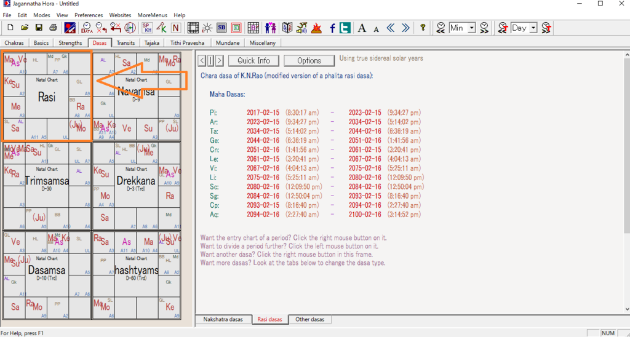The height and width of the screenshot is (337, 630).
Task: Increase font with large A icon
Action: click(362, 28)
